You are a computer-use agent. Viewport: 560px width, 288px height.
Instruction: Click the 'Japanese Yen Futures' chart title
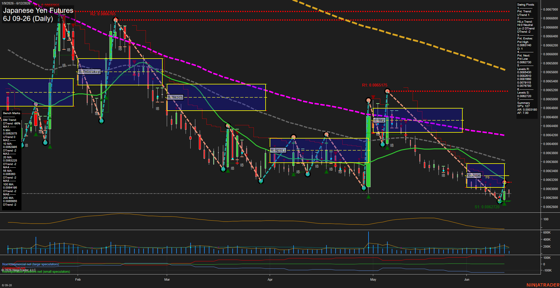pyautogui.click(x=38, y=10)
